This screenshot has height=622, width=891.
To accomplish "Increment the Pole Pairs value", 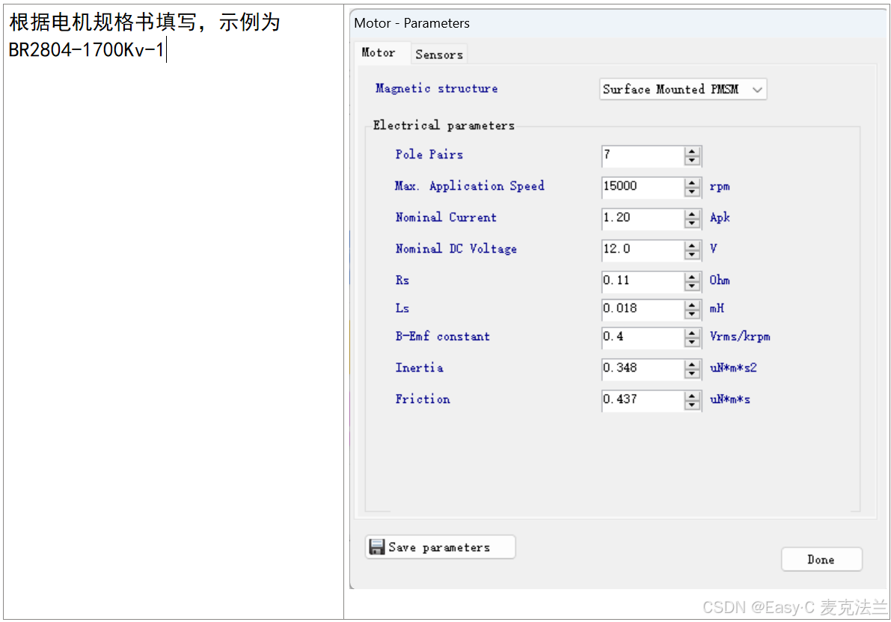I will (693, 153).
